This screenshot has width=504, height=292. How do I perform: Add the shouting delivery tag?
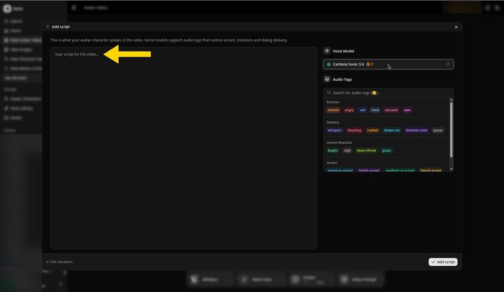pyautogui.click(x=354, y=130)
